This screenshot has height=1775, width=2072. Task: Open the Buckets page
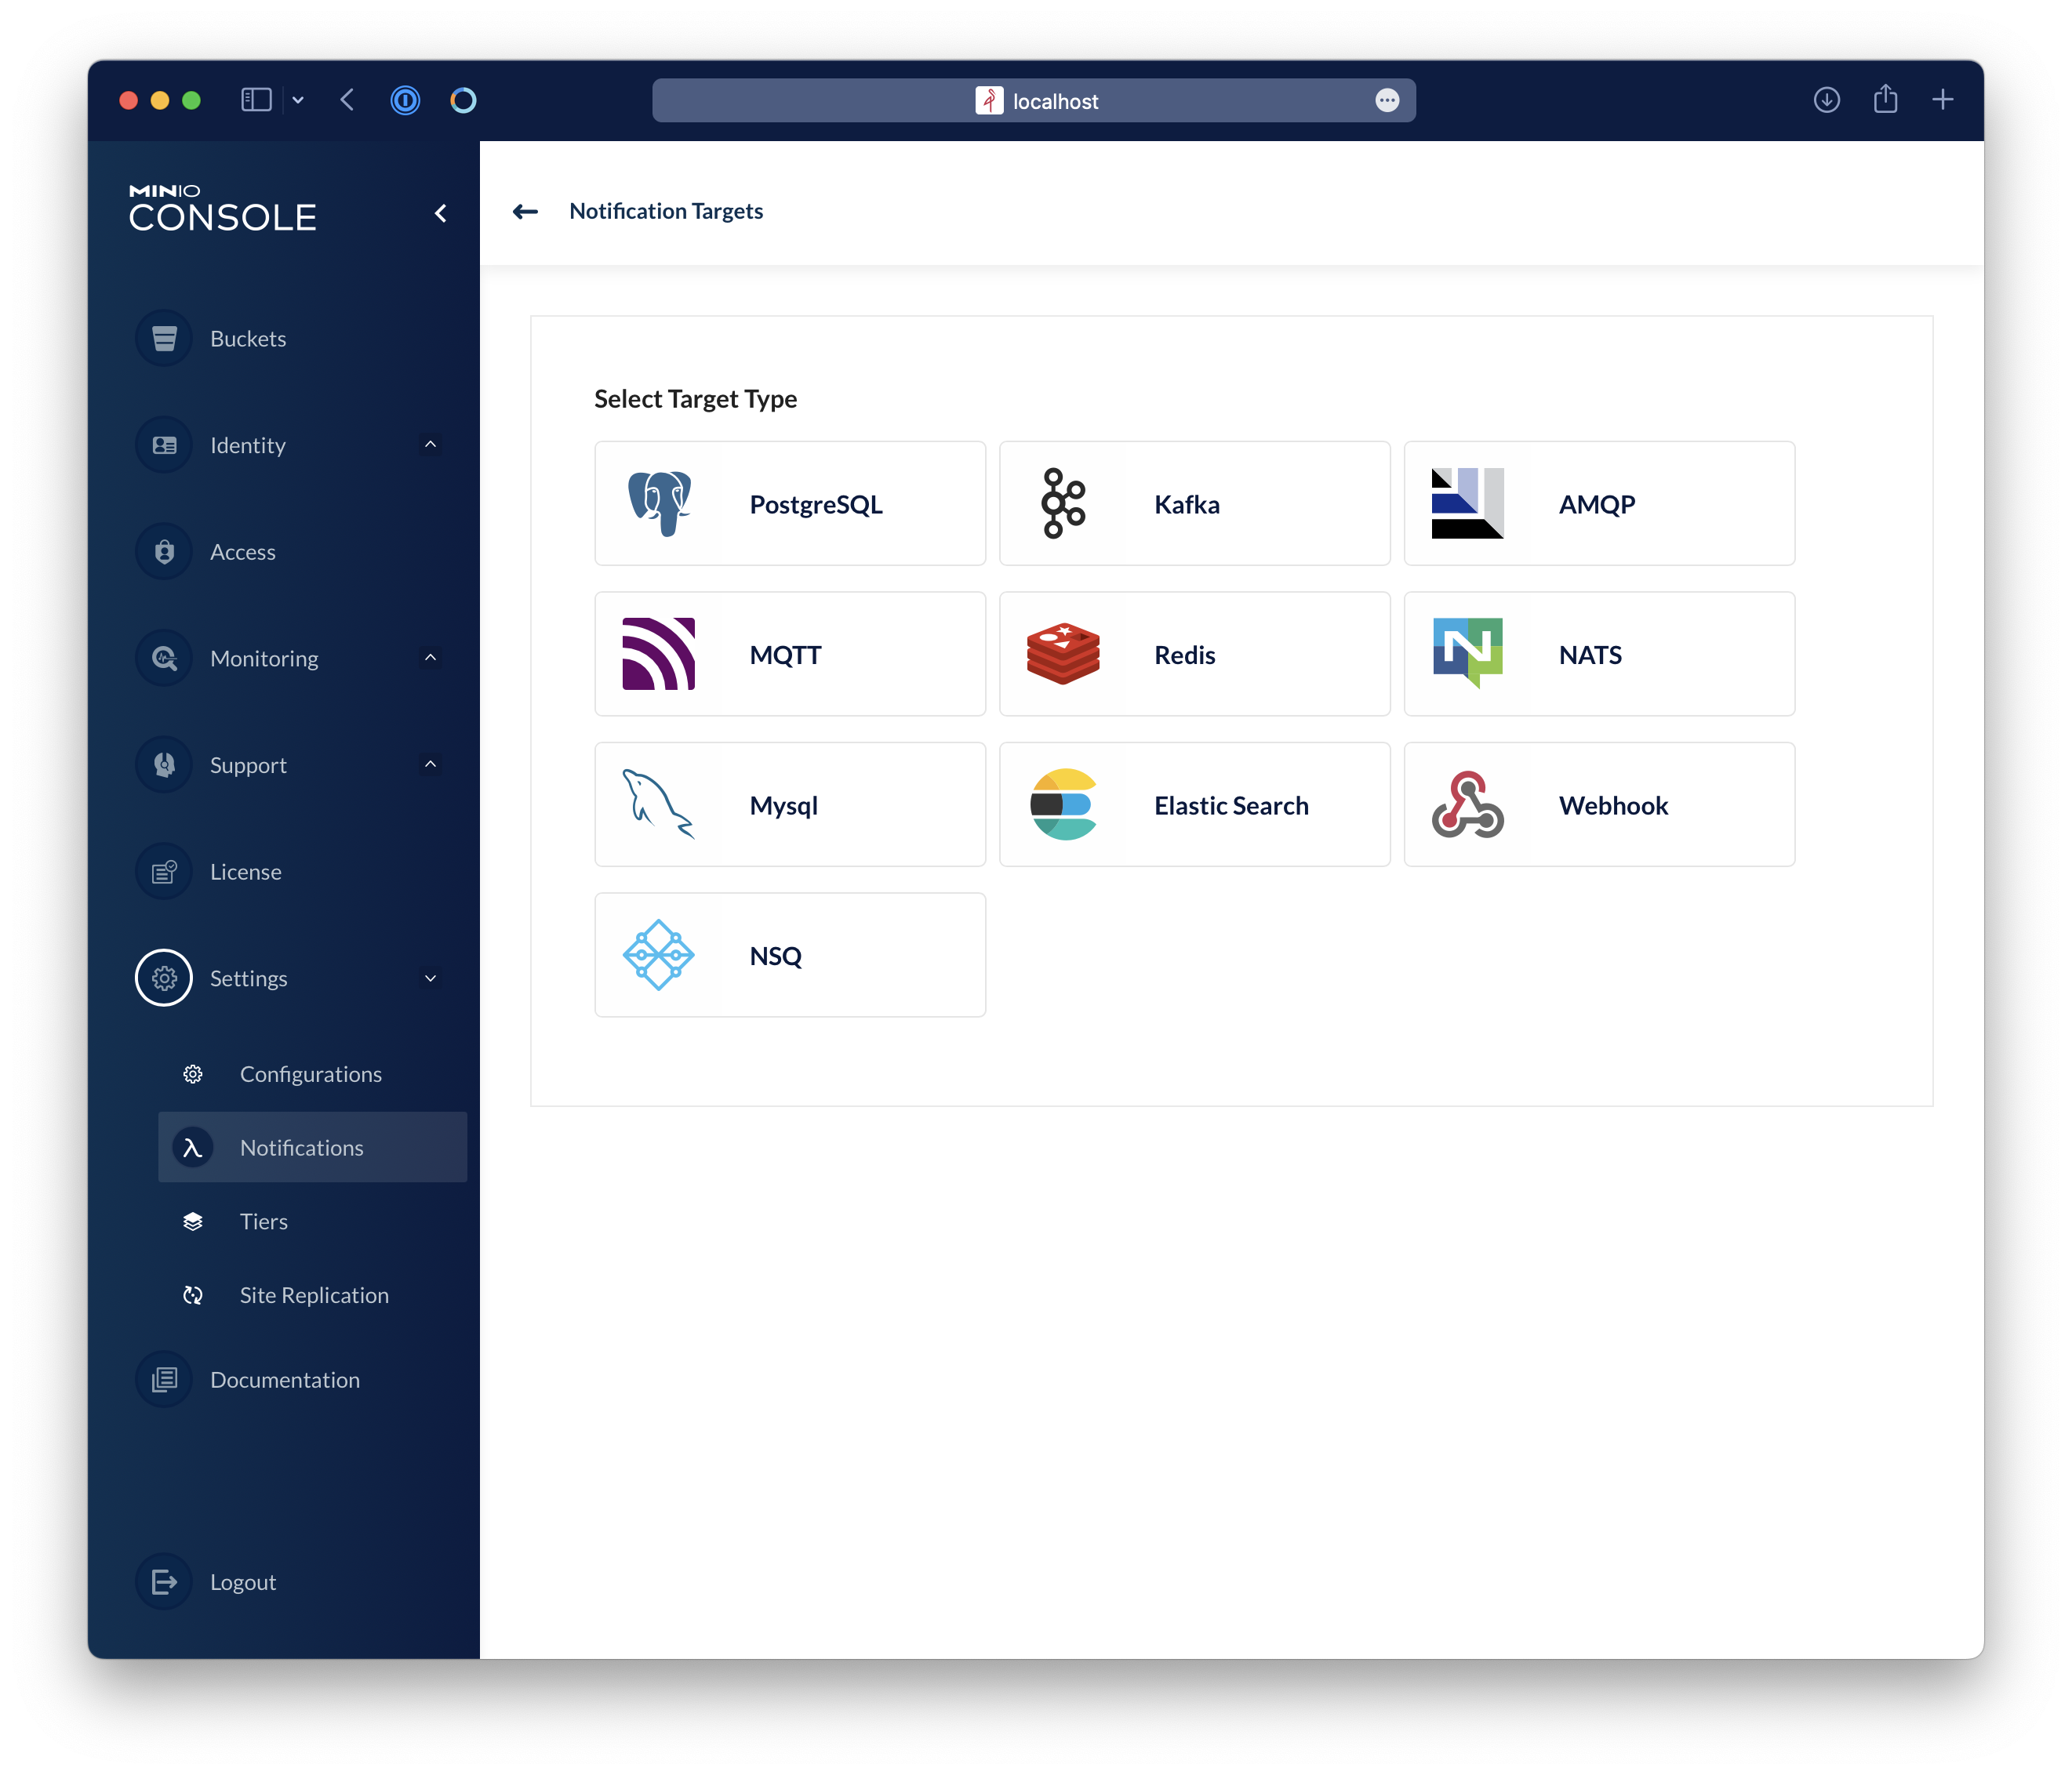248,339
